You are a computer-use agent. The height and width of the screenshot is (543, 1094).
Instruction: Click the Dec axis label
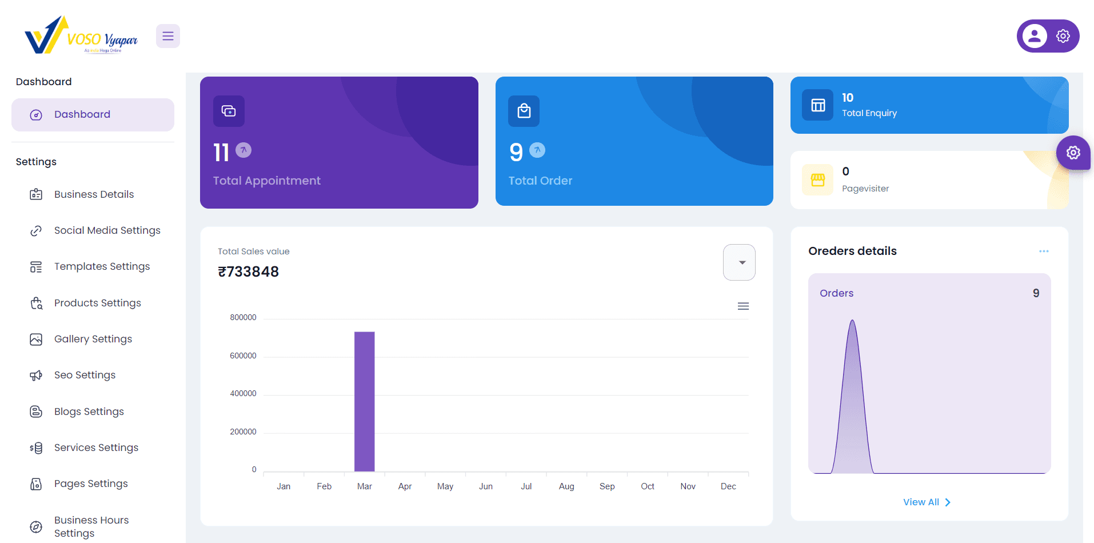[x=728, y=486]
